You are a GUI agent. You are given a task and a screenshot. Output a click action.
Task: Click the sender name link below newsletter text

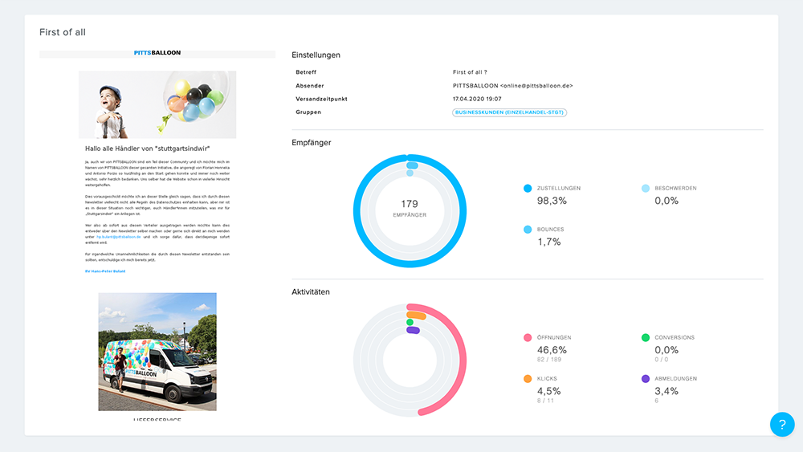105,271
